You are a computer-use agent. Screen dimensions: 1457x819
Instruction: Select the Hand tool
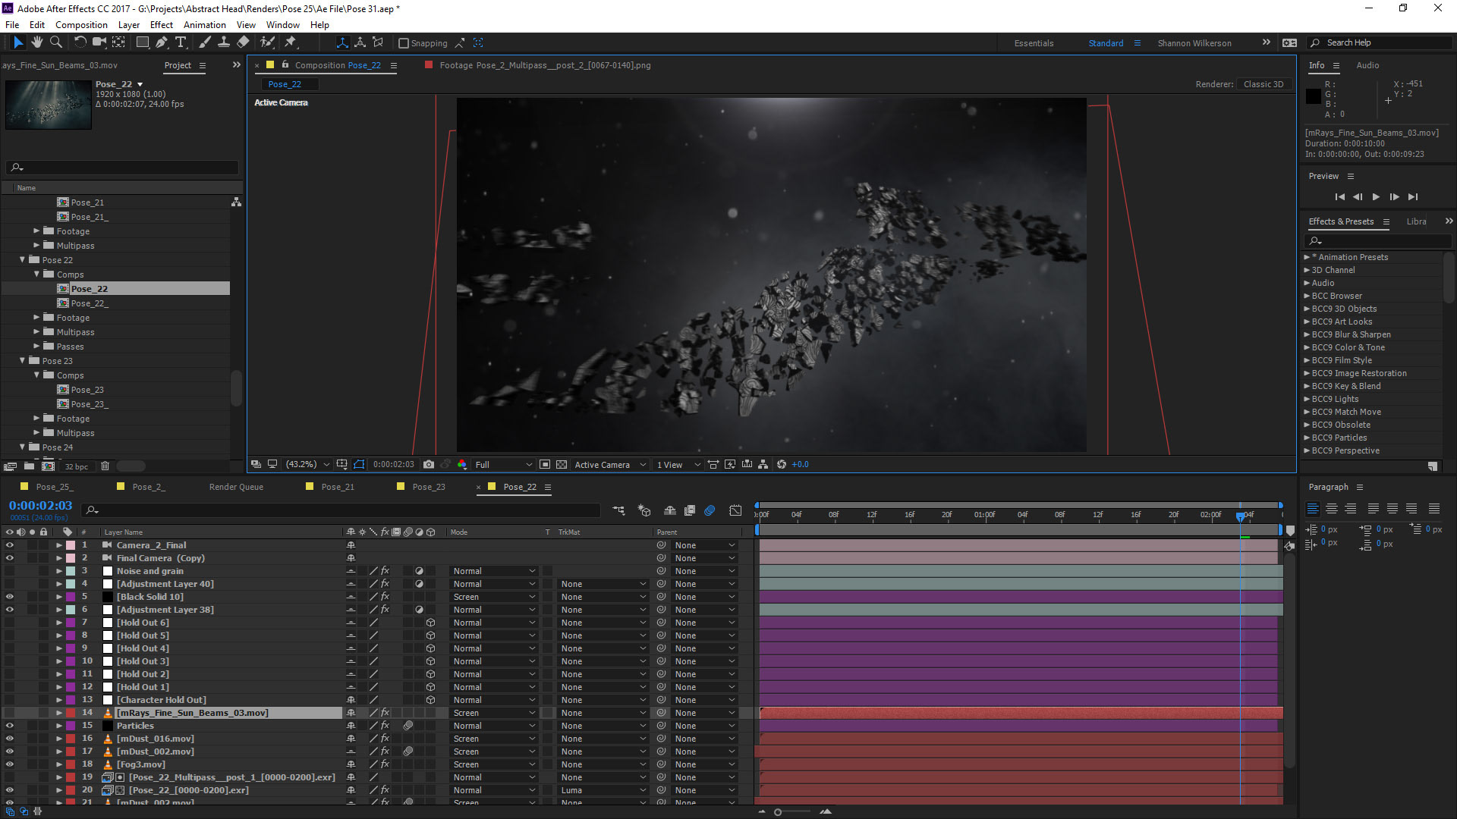pyautogui.click(x=36, y=42)
